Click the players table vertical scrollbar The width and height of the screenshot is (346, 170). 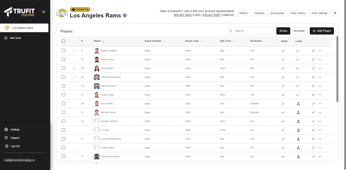[337, 68]
